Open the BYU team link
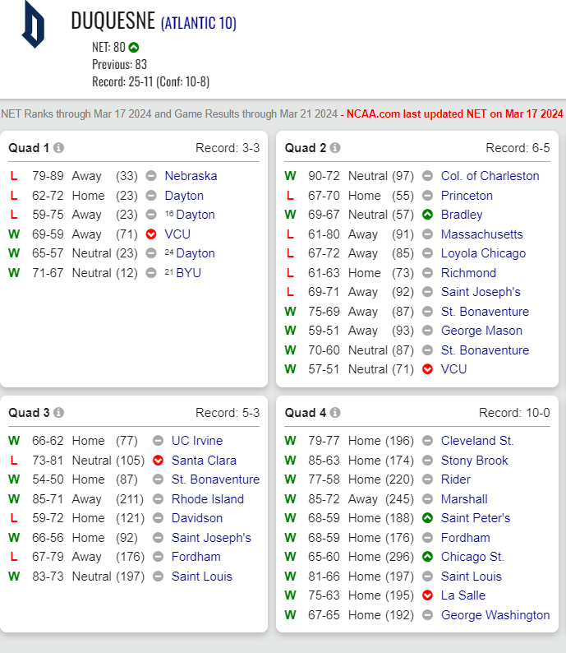 click(x=188, y=273)
